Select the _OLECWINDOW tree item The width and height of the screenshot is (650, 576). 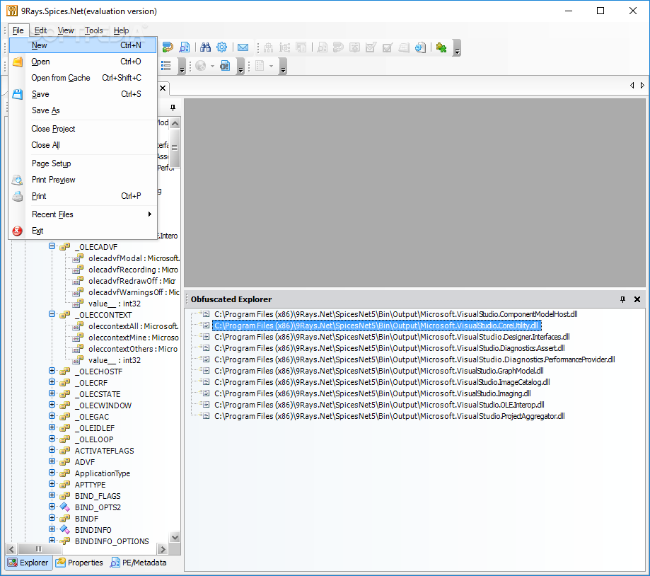coord(103,405)
